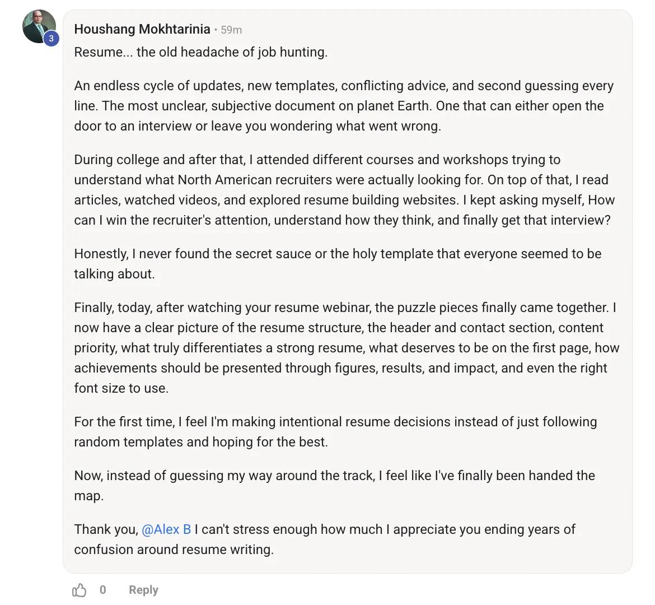Click the paragraph starting "Finally, today, after watching"

tap(347, 347)
